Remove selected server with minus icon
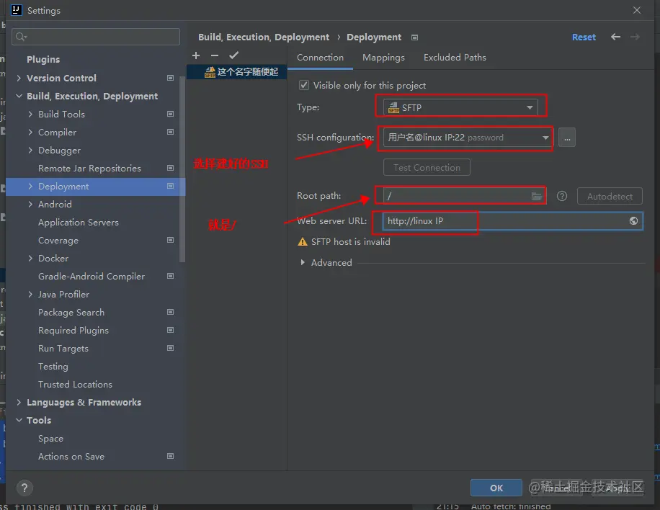Image resolution: width=660 pixels, height=510 pixels. pos(215,55)
